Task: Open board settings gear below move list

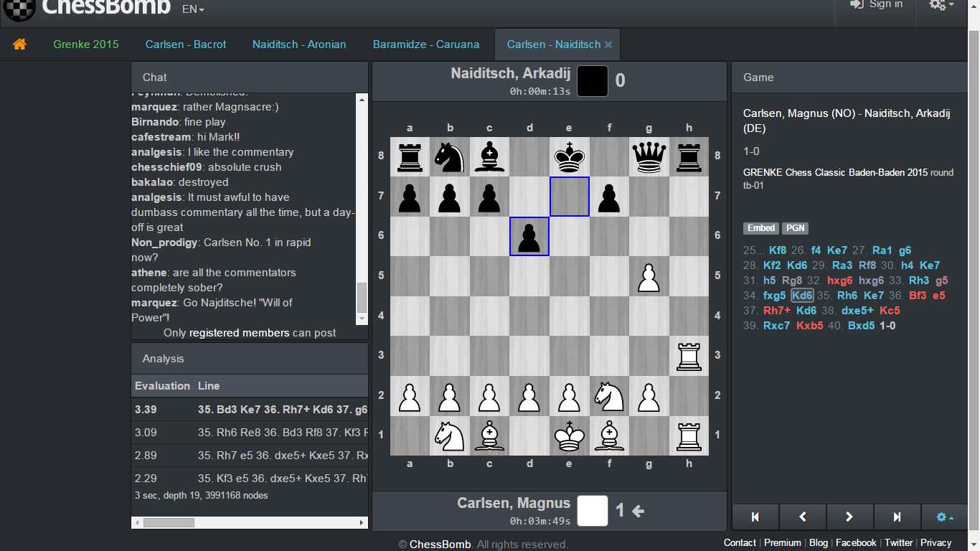Action: tap(944, 517)
